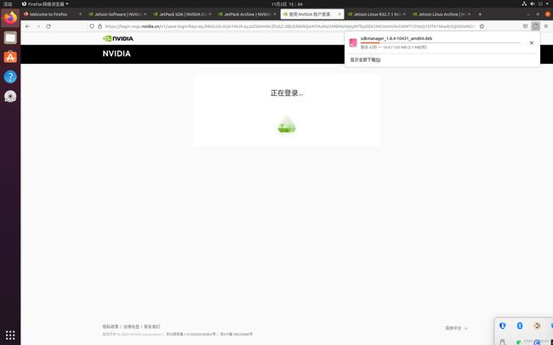
Task: Close the active NVIDIA login tab
Action: click(339, 14)
